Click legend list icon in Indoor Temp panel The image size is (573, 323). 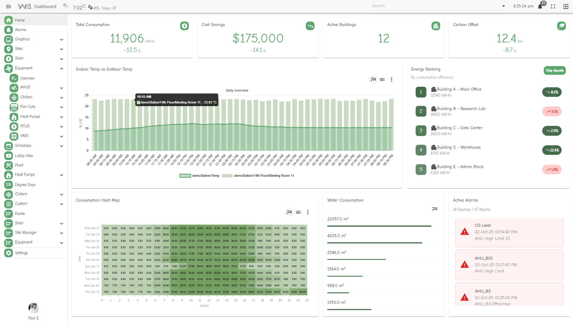382,80
